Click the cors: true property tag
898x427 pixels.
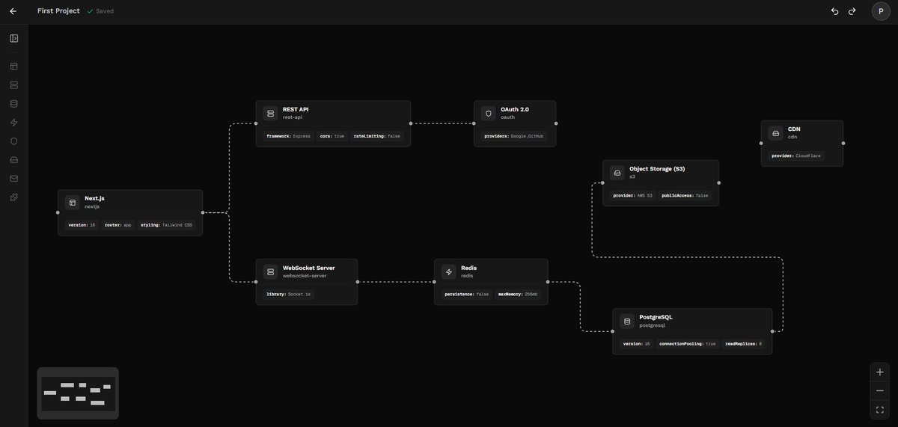tap(332, 136)
